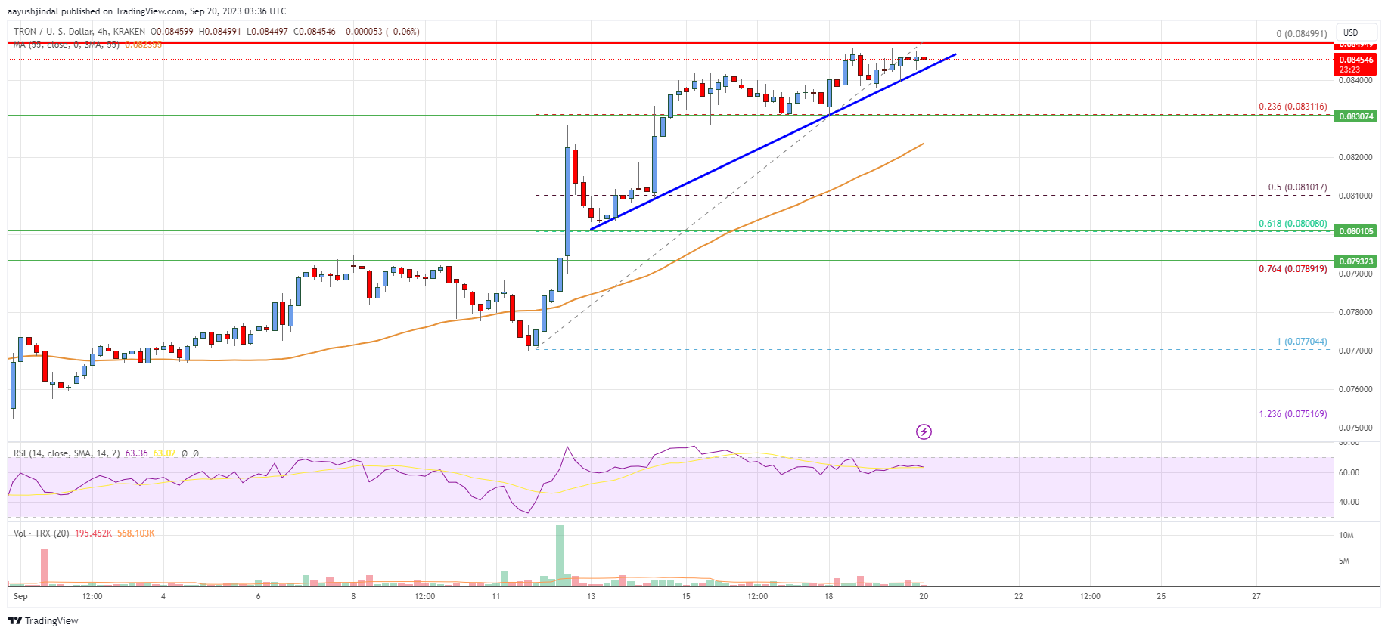Click the MA (55, close, 0, SMA, 55) indicator legend

pos(67,45)
